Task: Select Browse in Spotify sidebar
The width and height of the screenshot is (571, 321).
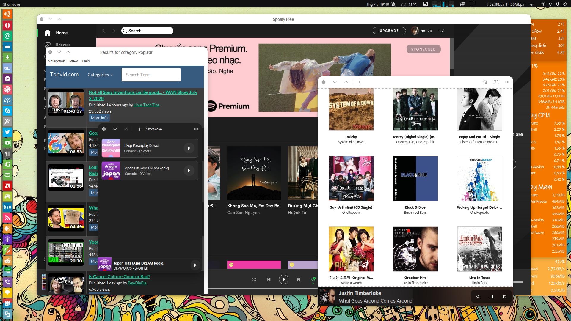Action: (x=63, y=45)
